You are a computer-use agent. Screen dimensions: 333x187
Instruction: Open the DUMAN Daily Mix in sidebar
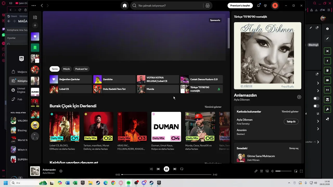(x=35, y=92)
